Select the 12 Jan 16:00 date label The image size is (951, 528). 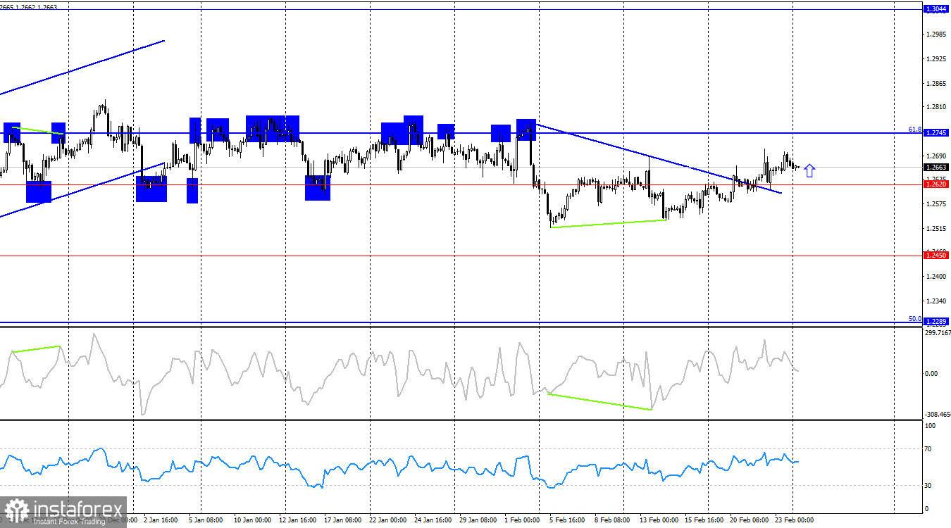coord(299,521)
